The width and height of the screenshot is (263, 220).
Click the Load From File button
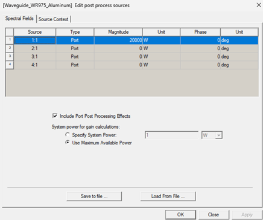[168, 196]
